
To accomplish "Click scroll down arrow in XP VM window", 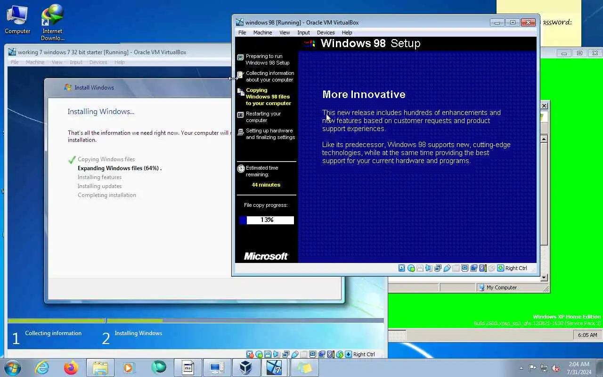I will coord(544,278).
